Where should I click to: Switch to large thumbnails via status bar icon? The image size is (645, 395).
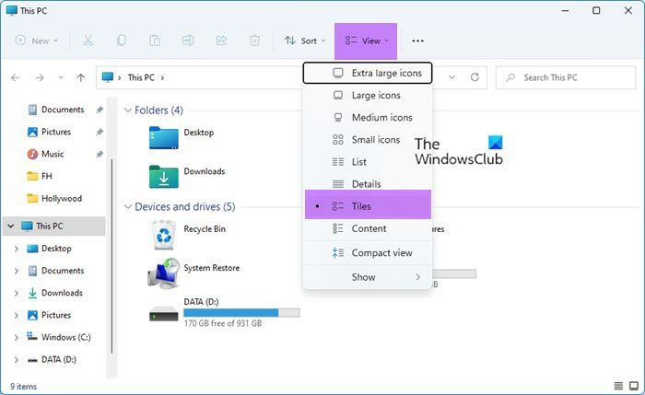pyautogui.click(x=634, y=386)
